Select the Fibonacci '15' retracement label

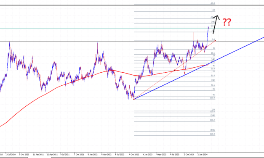tap(213, 48)
